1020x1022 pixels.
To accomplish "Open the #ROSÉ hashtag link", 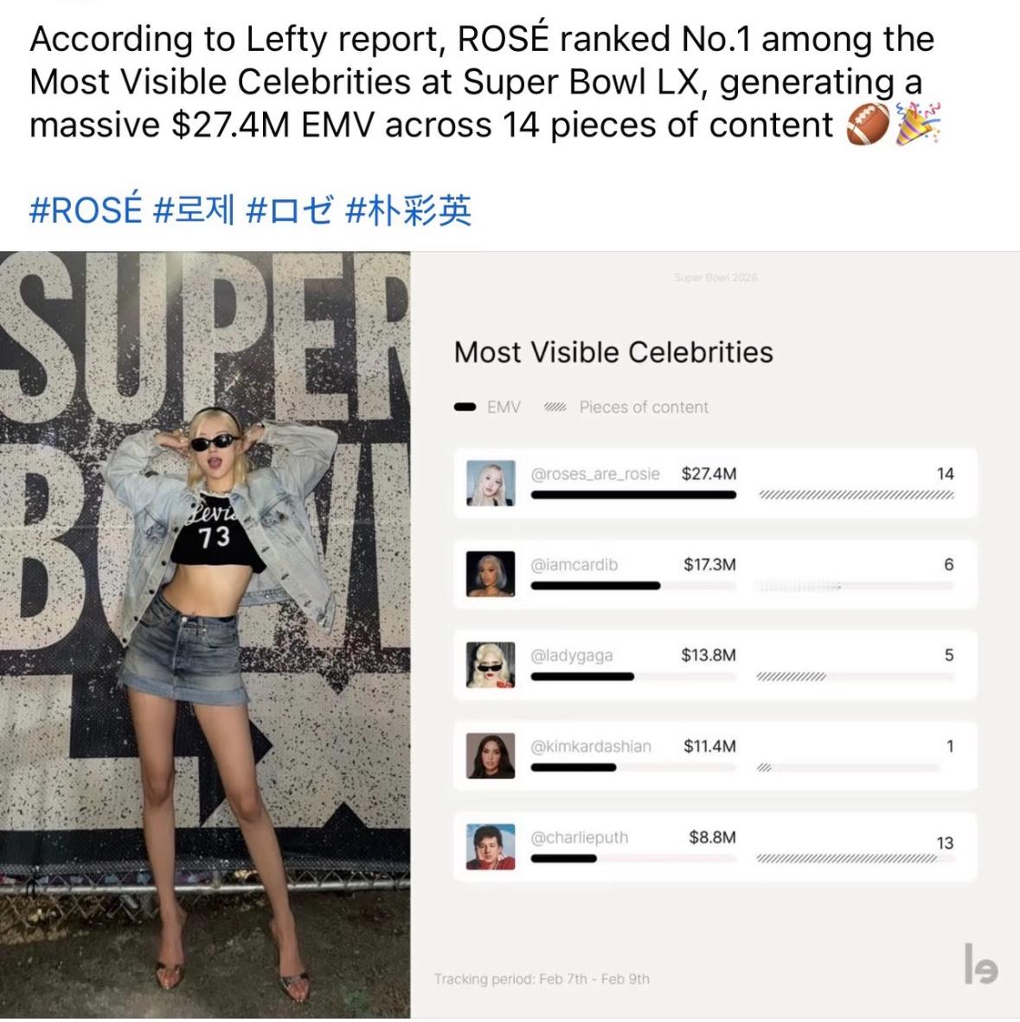I will pos(86,210).
